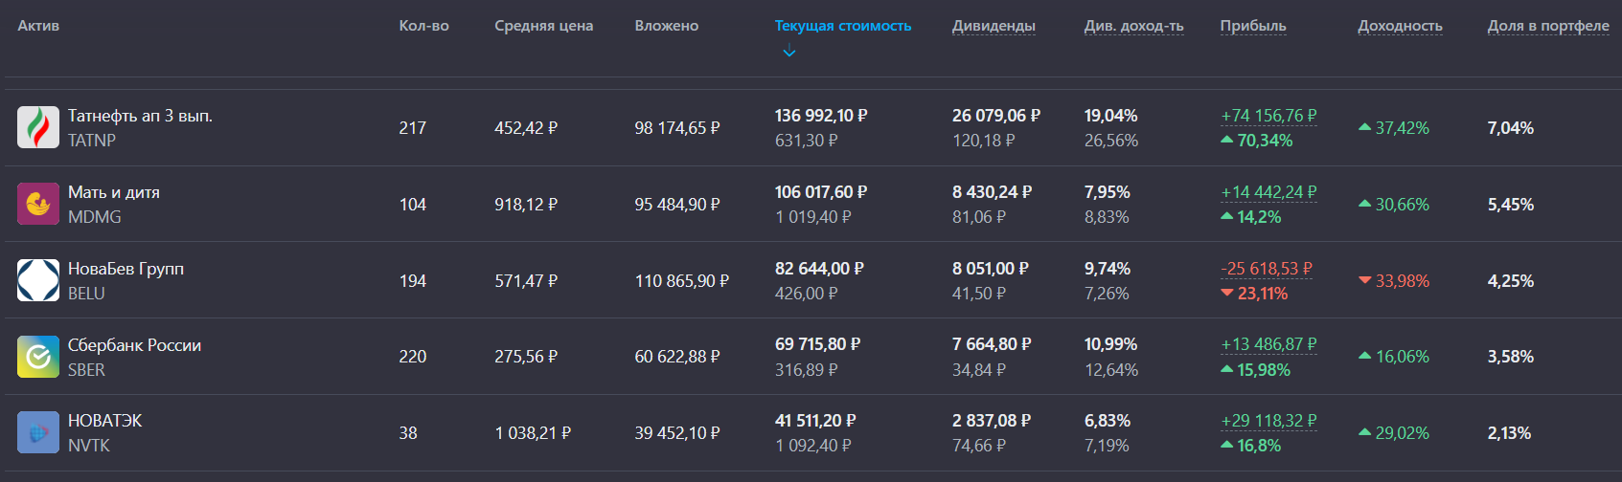1622x482 pixels.
Task: Open Сбербанк России asset
Action: [x=134, y=345]
